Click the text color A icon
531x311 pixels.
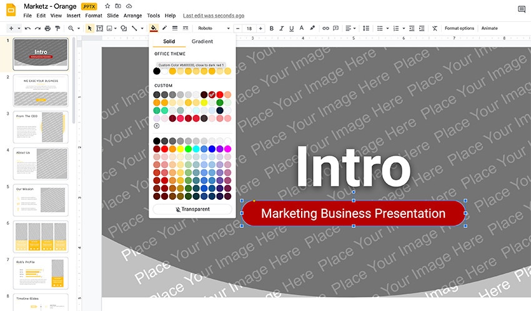click(x=301, y=29)
